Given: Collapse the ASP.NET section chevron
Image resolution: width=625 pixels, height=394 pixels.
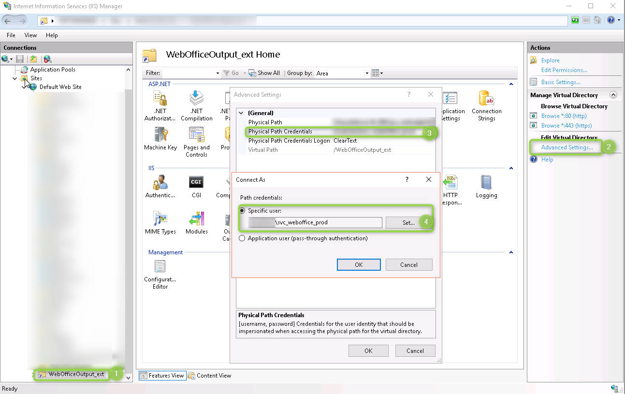Looking at the screenshot, I should 511,84.
